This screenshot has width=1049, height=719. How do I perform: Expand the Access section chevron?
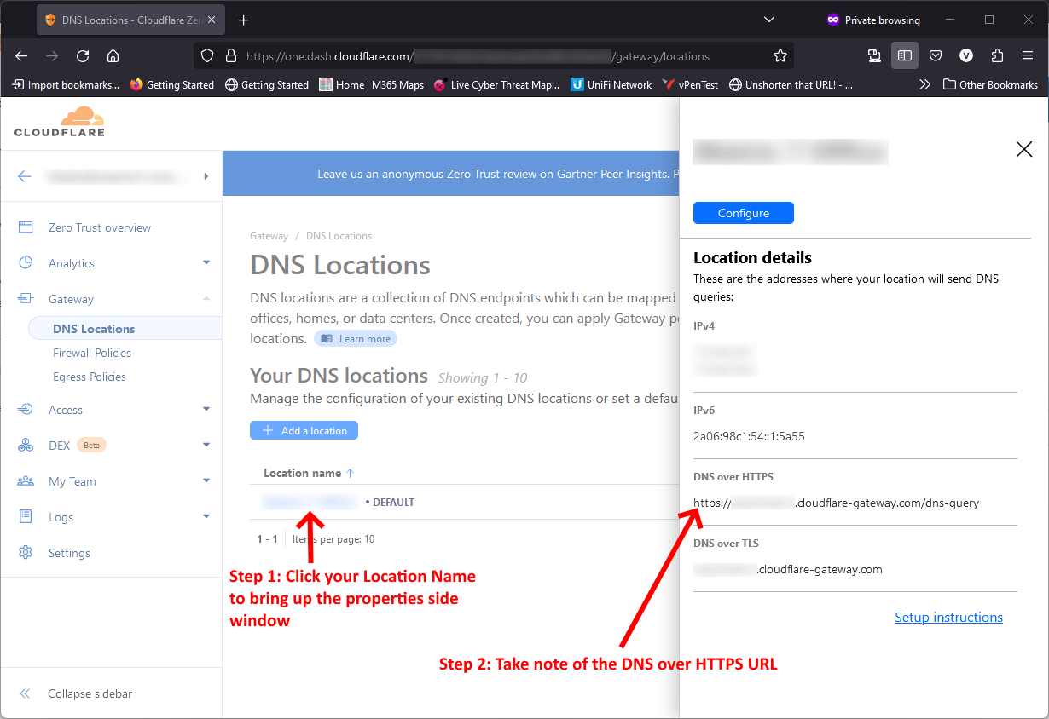point(206,409)
